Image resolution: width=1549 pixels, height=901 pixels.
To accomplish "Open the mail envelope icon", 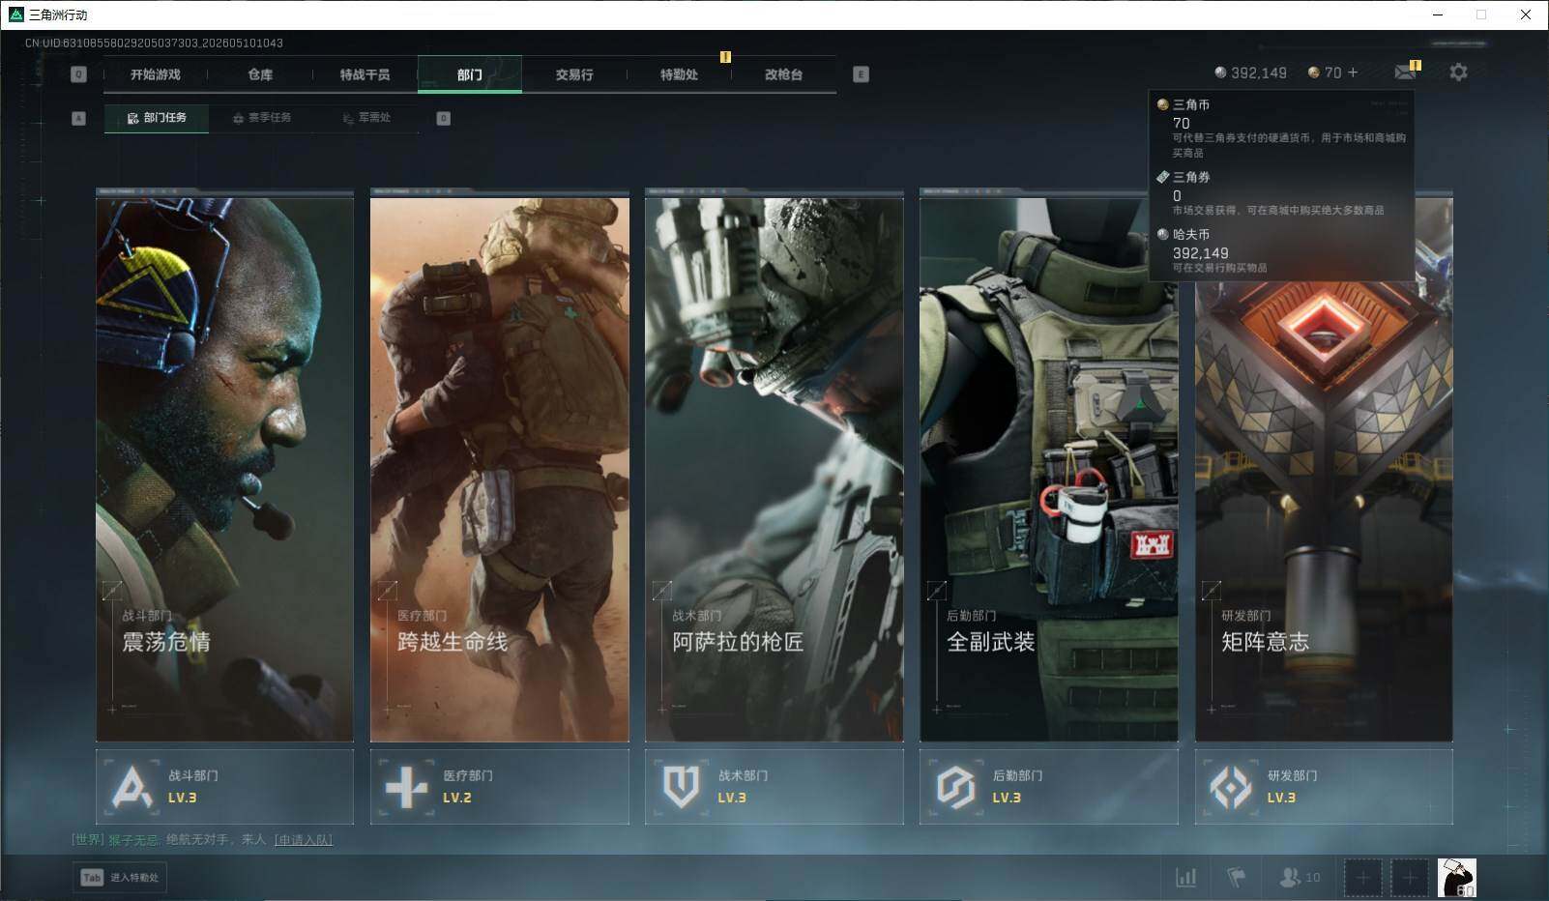I will pyautogui.click(x=1404, y=73).
